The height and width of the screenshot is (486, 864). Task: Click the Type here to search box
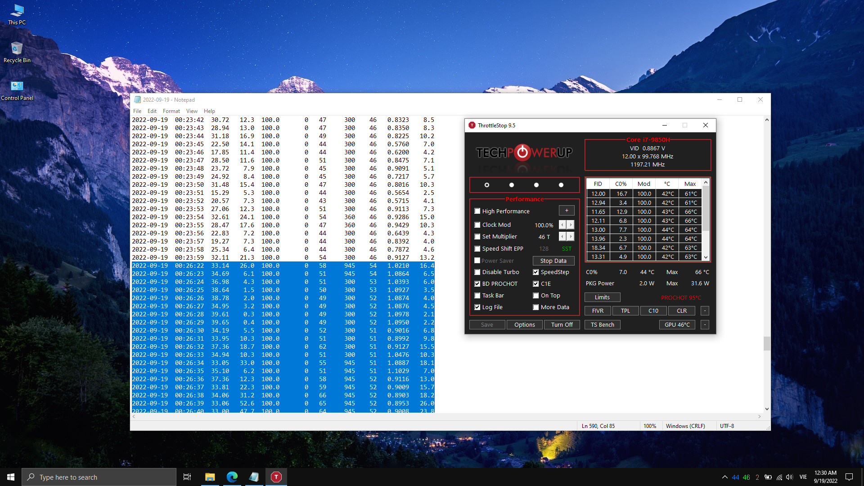pyautogui.click(x=99, y=477)
